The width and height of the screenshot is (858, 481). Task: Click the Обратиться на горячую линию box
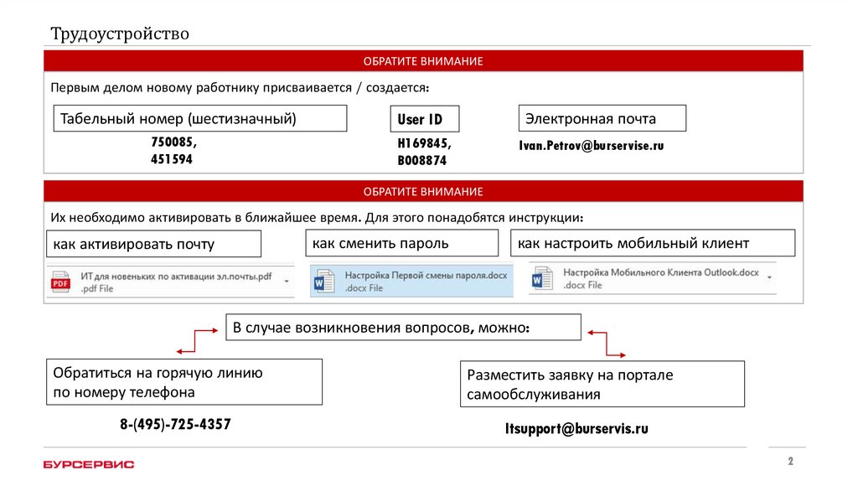coord(184,382)
